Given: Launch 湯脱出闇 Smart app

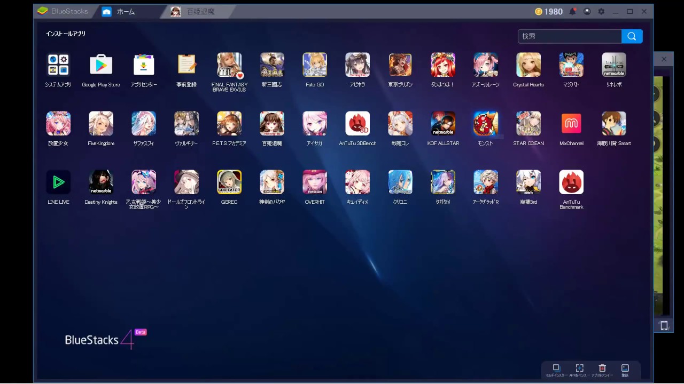Looking at the screenshot, I should 614,123.
